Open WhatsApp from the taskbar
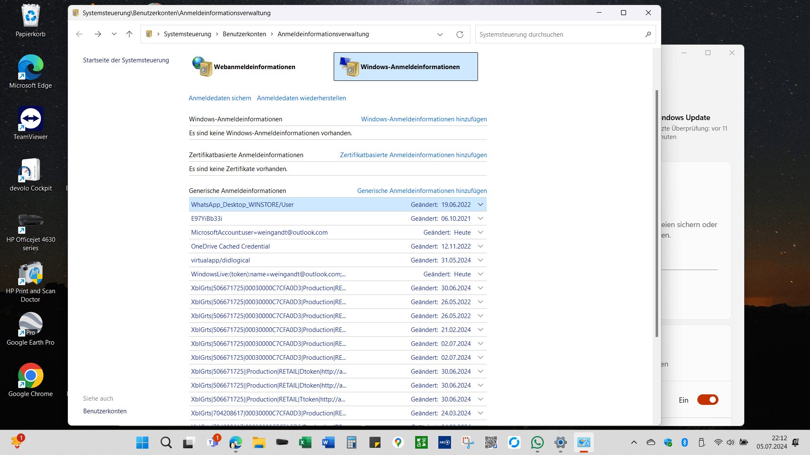 tap(537, 442)
